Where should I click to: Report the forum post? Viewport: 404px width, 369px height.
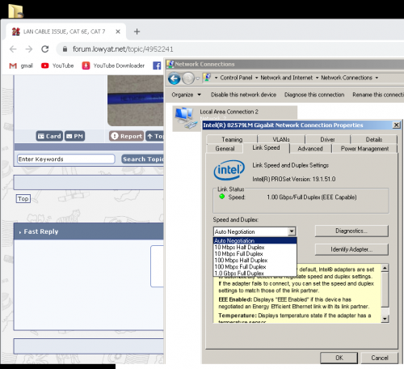127,136
